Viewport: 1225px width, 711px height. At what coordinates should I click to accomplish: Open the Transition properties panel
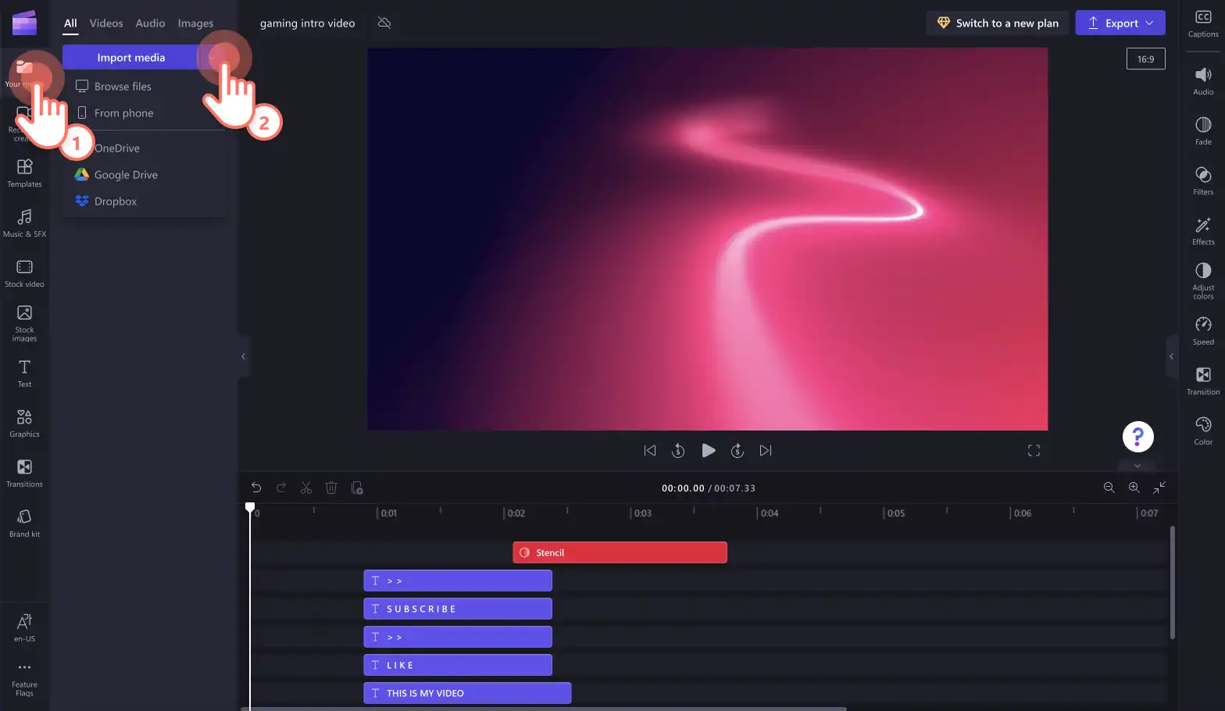[1203, 381]
